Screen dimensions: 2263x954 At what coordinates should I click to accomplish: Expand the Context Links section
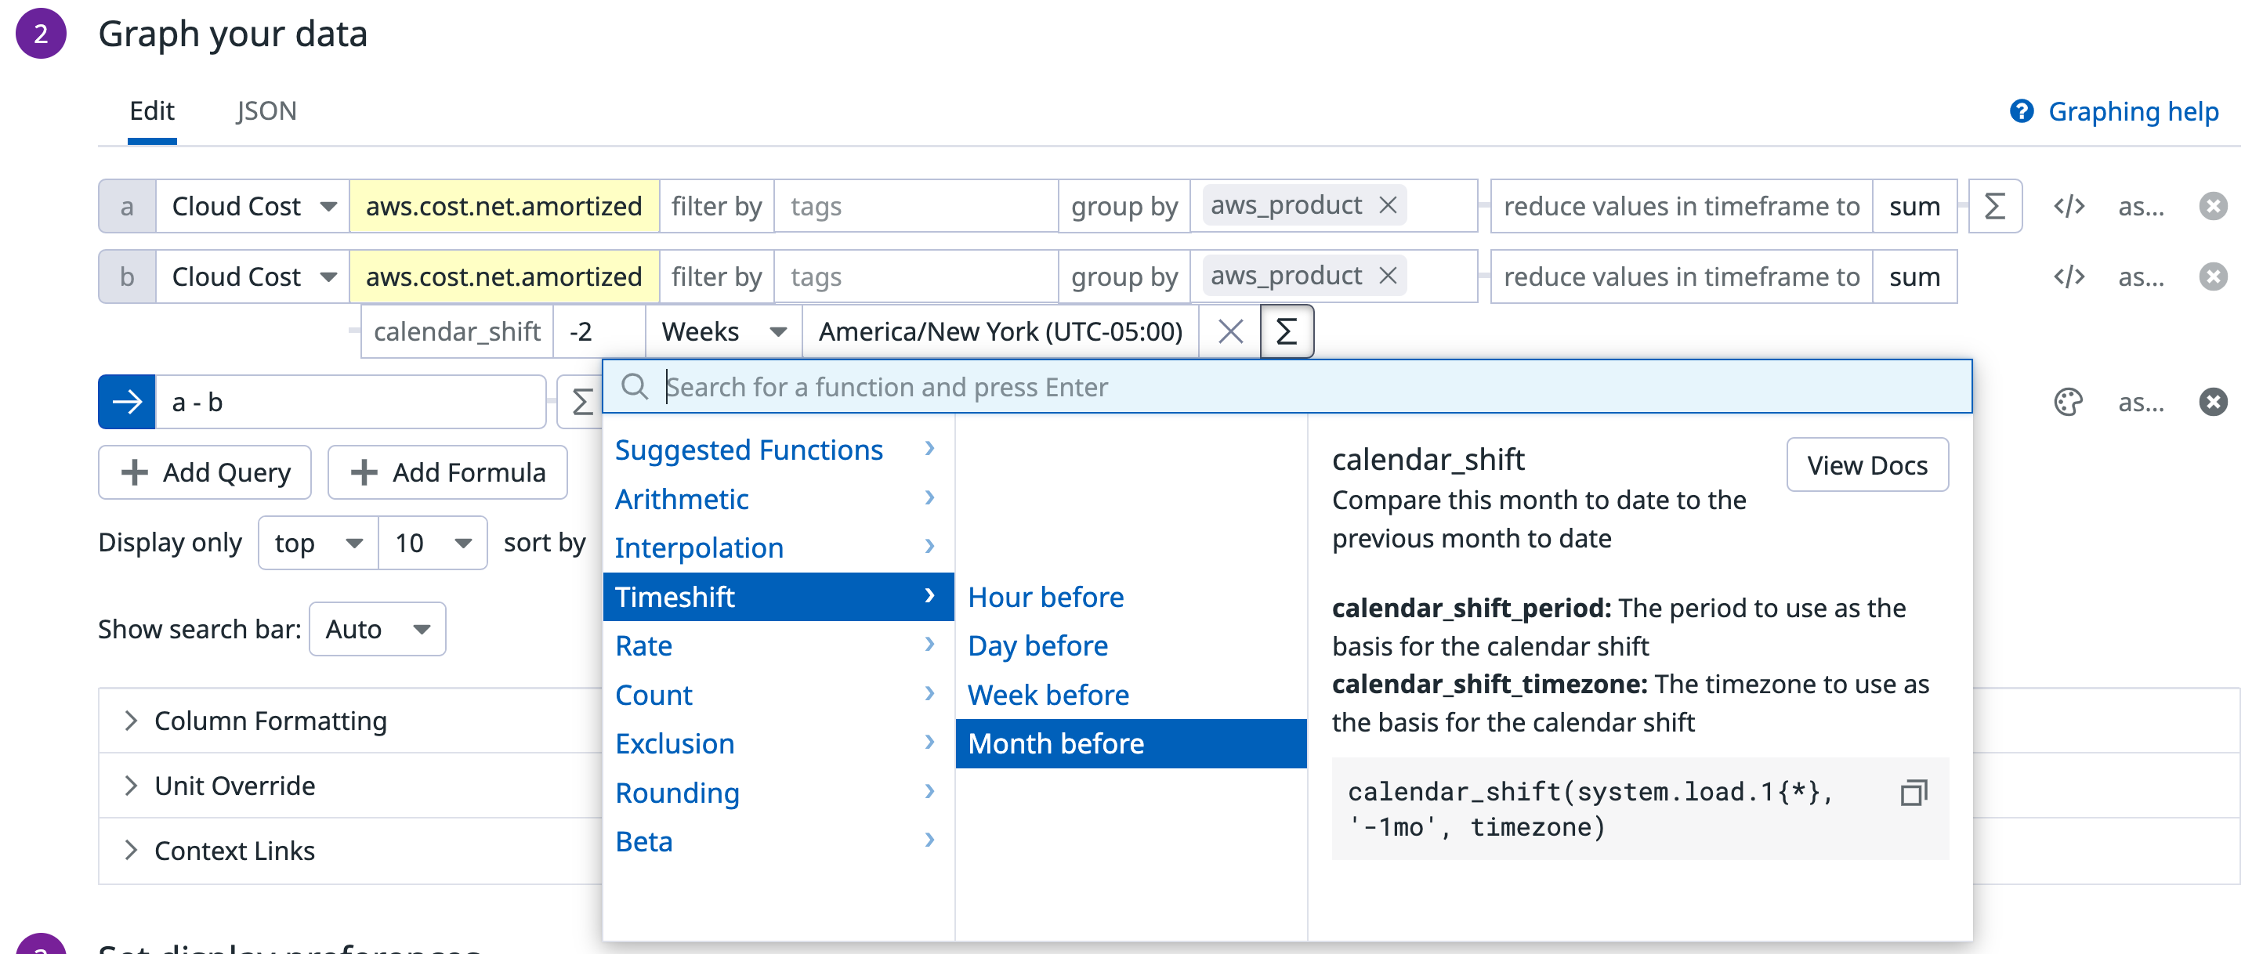pyautogui.click(x=234, y=851)
